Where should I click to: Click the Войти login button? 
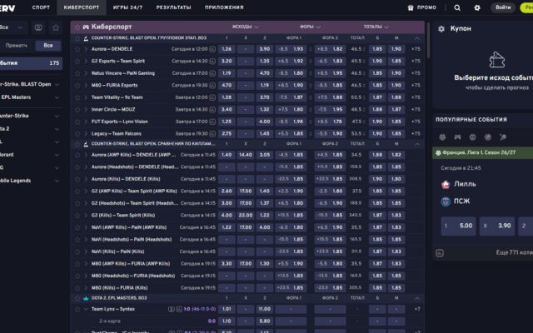(503, 7)
